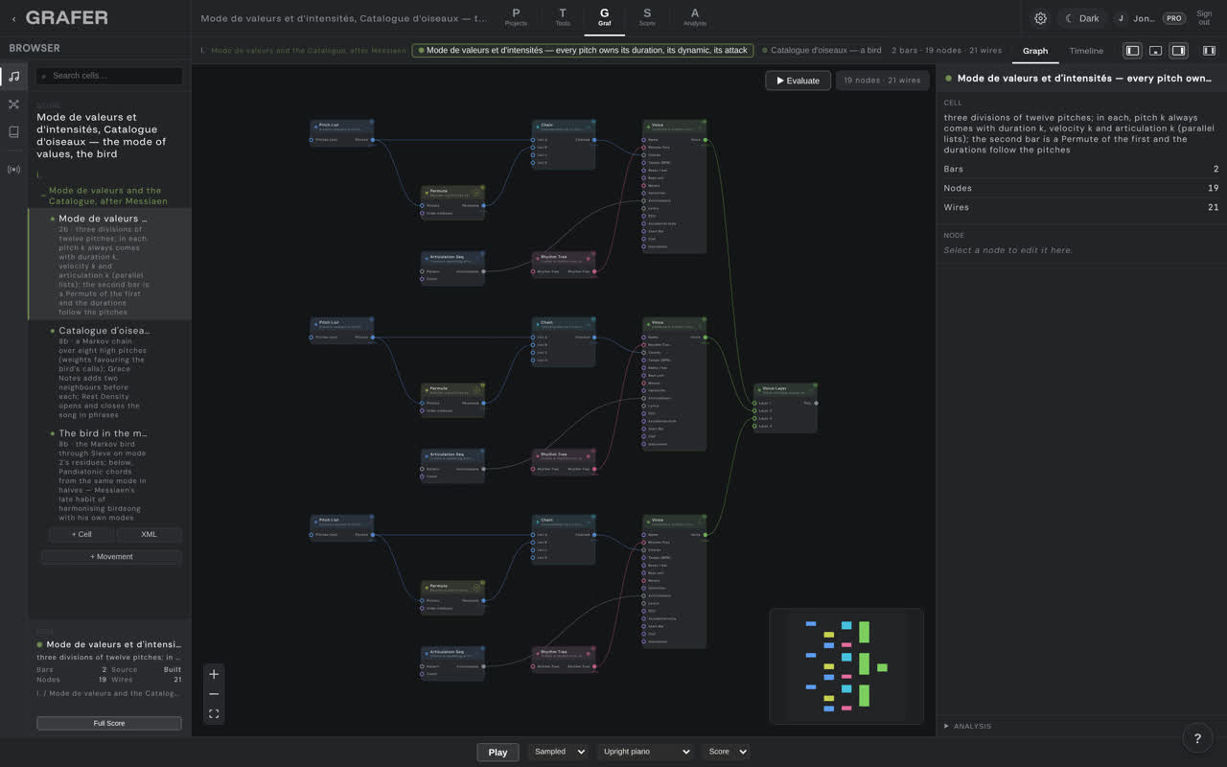Click the PRO badge
The width and height of the screenshot is (1227, 767).
click(x=1173, y=18)
